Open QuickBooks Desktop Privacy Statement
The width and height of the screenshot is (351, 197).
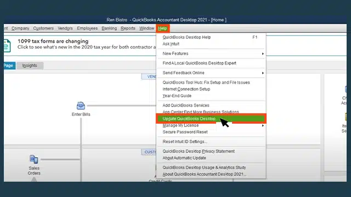pyautogui.click(x=211, y=151)
